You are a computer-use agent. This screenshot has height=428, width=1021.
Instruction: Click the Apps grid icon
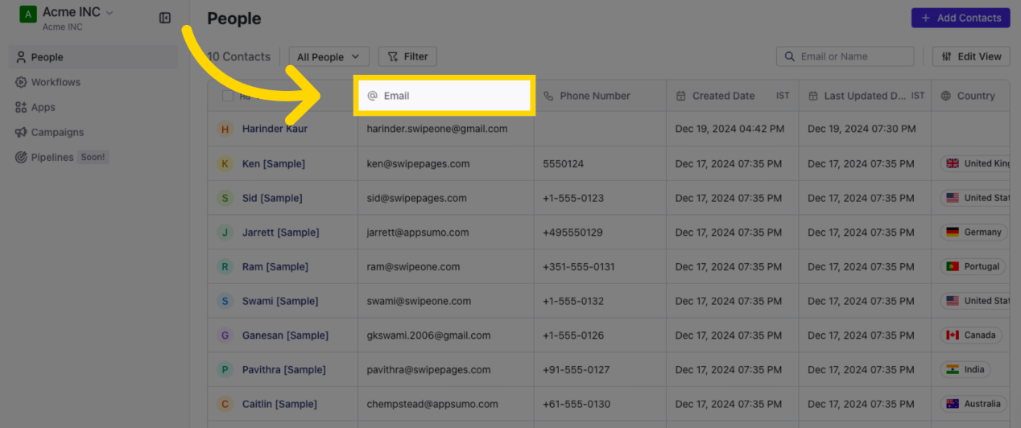click(21, 107)
